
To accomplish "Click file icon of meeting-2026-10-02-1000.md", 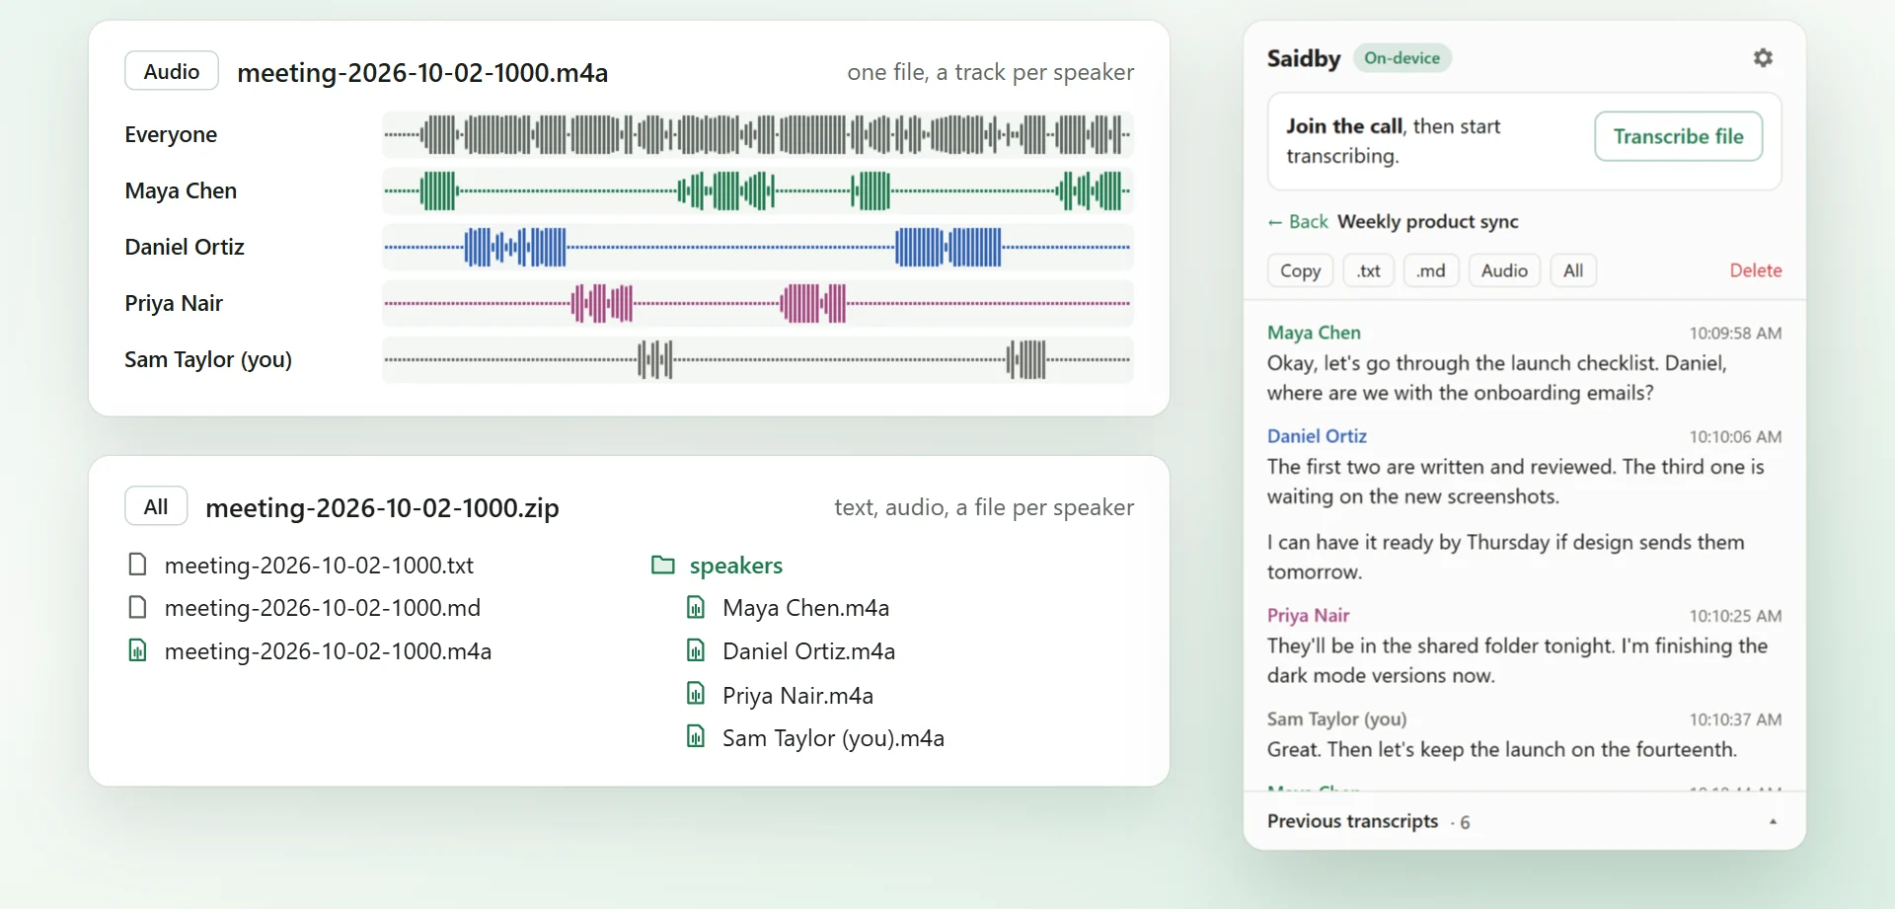I will (138, 607).
